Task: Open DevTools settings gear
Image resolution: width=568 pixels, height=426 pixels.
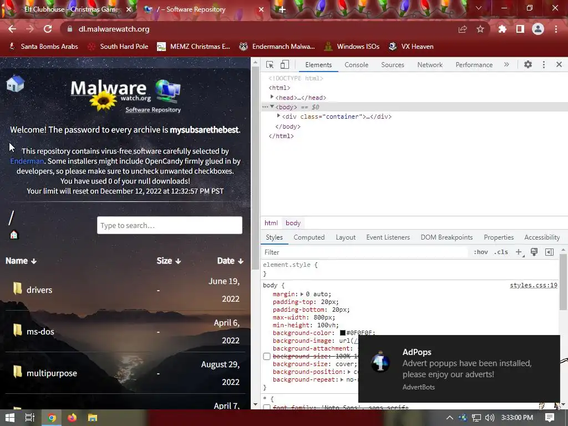Action: (x=528, y=64)
